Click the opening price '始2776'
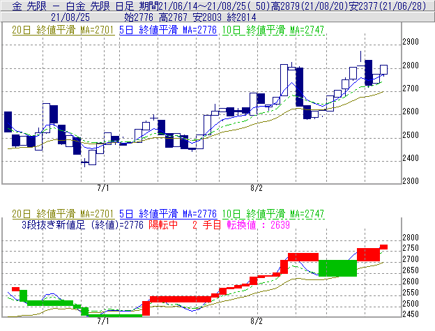 [x=139, y=17]
